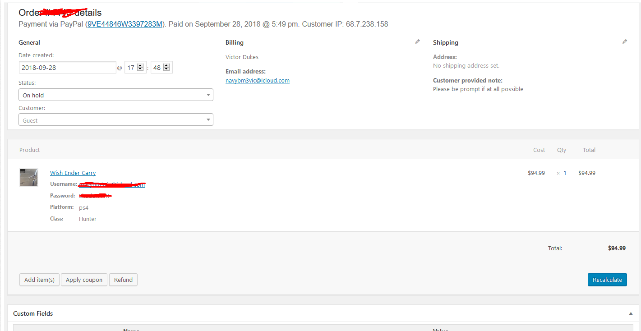Open the Wish Ender Carry product link

tap(73, 173)
